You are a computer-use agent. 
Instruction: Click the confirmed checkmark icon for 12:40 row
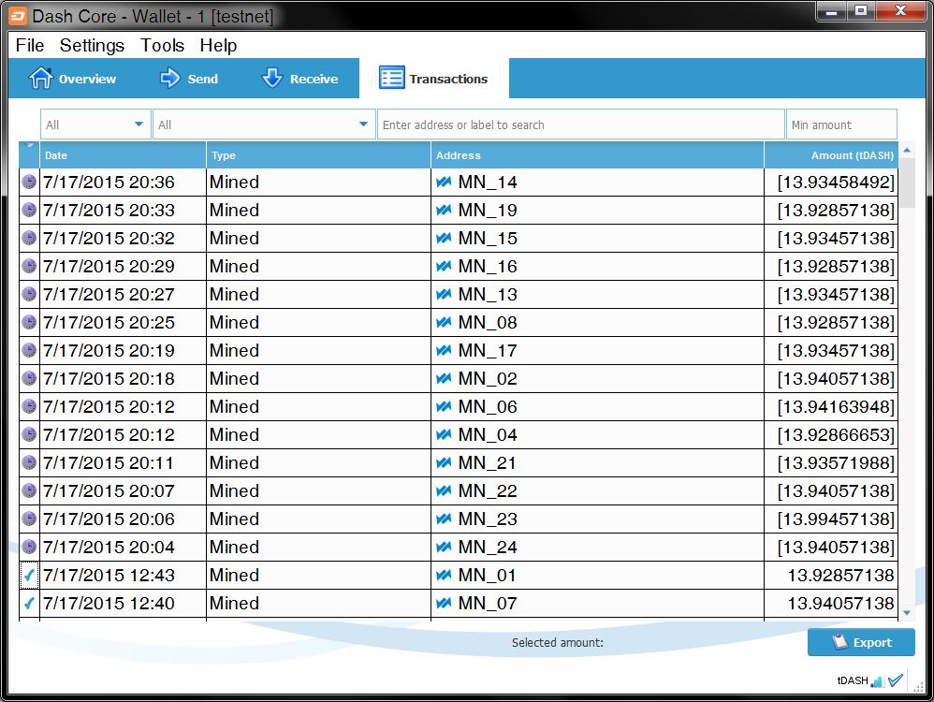29,603
